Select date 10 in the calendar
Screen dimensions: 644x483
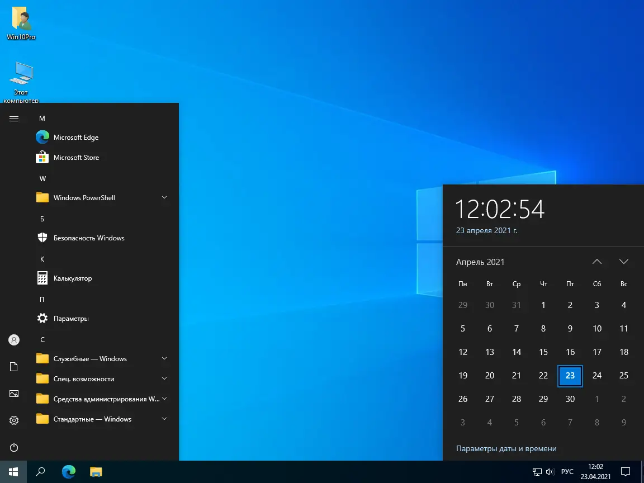click(x=597, y=329)
